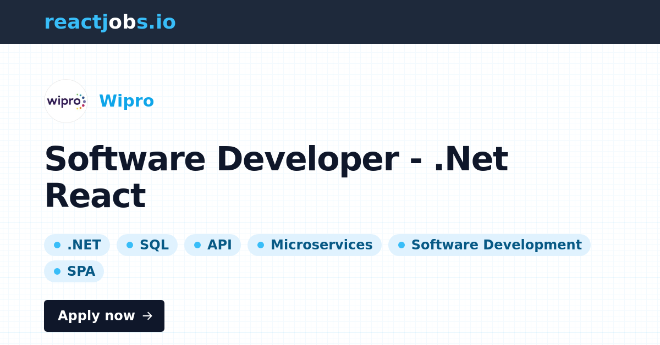Viewport: 660px width, 345px height.
Task: Click the Apply now button
Action: (104, 316)
